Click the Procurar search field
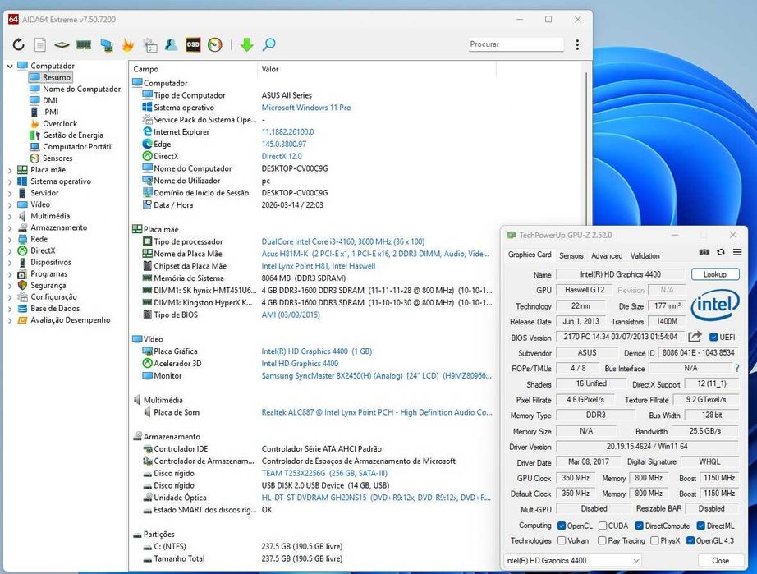 coord(516,44)
